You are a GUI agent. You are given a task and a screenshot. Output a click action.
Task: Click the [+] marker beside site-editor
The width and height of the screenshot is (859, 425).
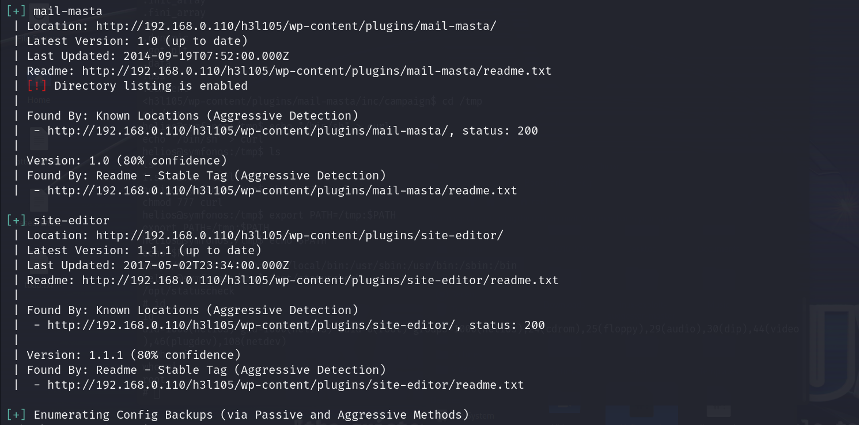(16, 220)
